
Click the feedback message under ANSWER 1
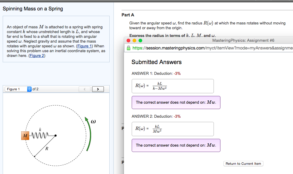(176, 102)
